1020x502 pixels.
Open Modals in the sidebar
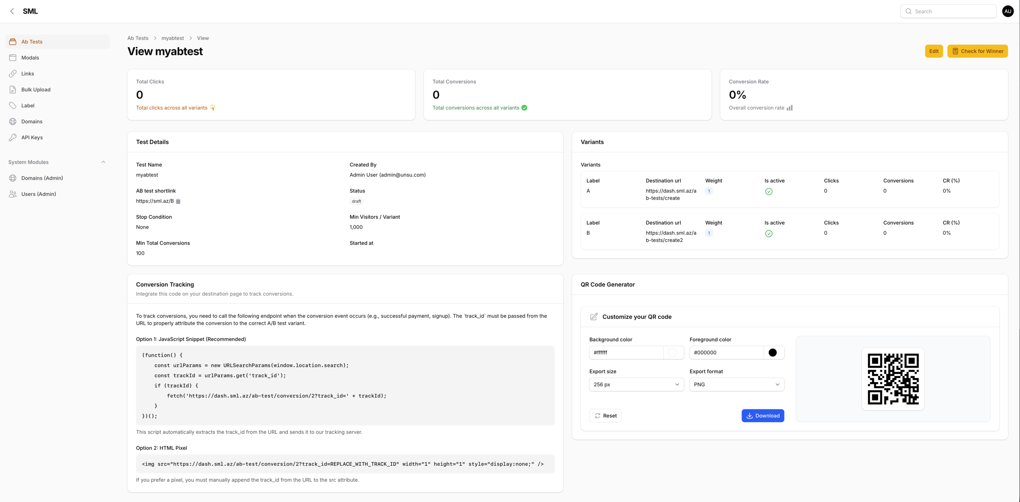tap(30, 58)
